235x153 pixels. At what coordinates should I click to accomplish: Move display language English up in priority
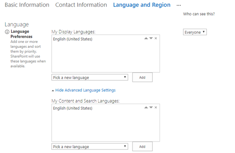coord(146,38)
